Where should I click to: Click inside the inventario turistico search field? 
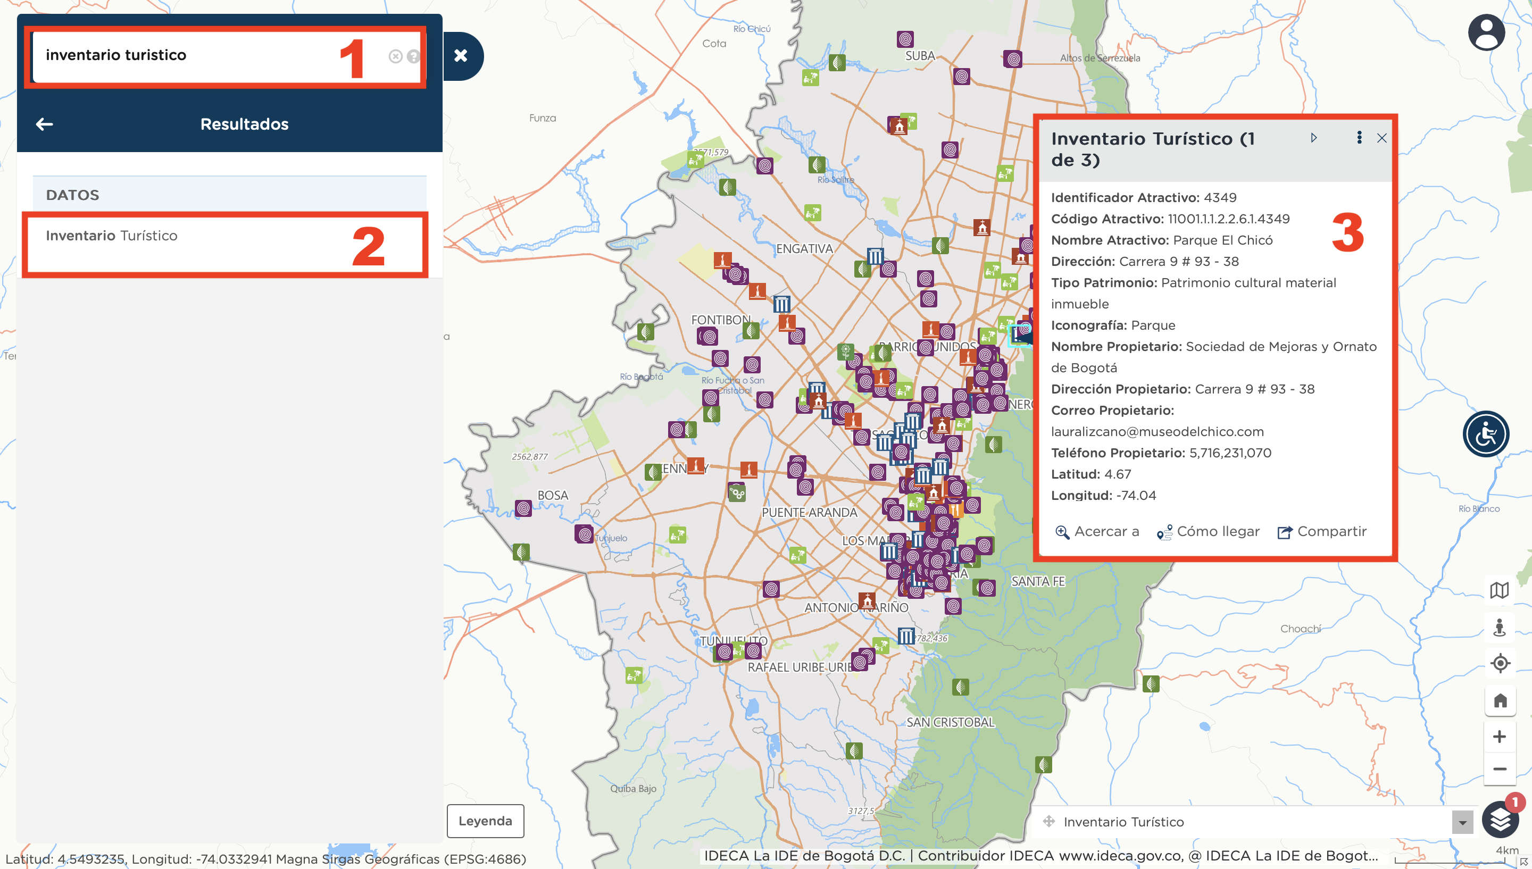point(179,55)
